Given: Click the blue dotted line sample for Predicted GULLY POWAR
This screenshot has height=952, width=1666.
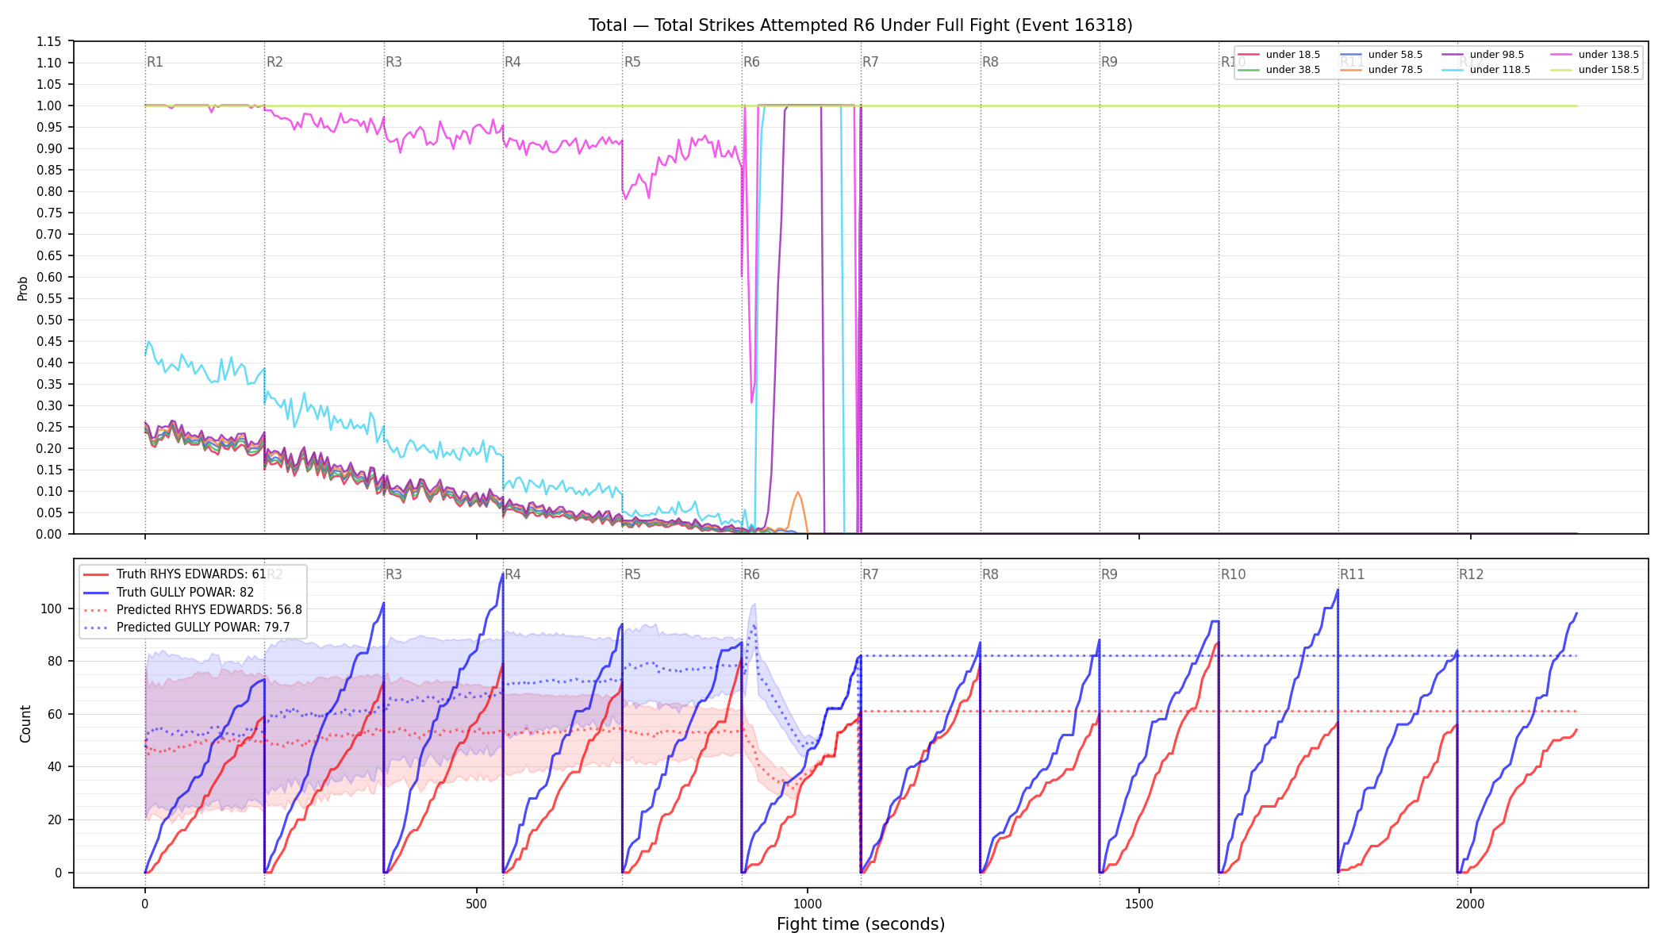Looking at the screenshot, I should tap(96, 628).
